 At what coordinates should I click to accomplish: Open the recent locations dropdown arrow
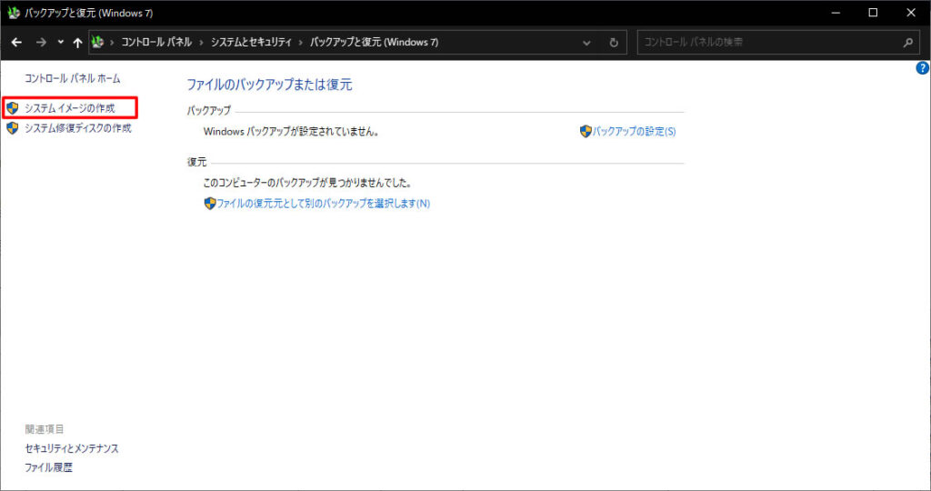[61, 42]
